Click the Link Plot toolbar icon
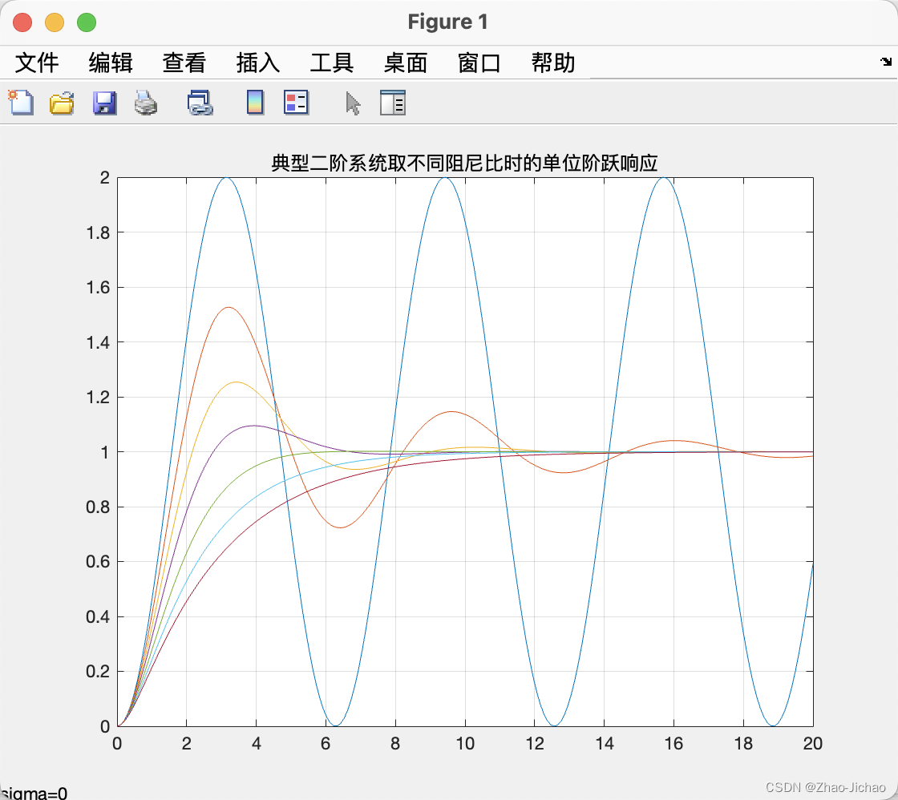Image resolution: width=898 pixels, height=800 pixels. click(200, 103)
